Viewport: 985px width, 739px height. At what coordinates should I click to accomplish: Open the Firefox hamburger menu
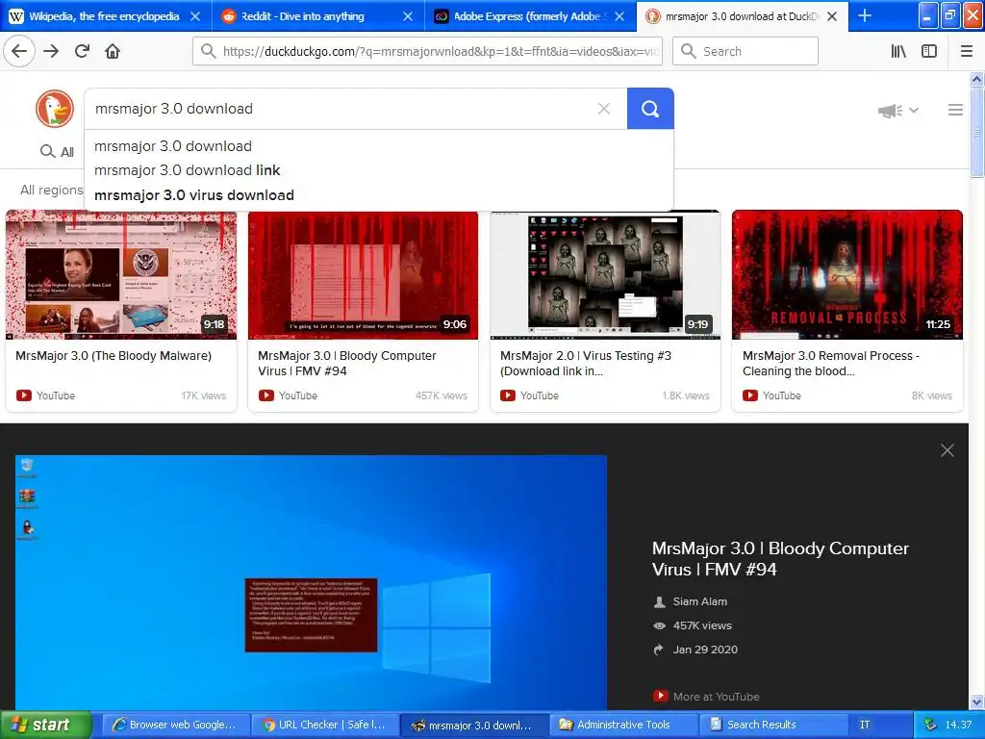click(967, 51)
